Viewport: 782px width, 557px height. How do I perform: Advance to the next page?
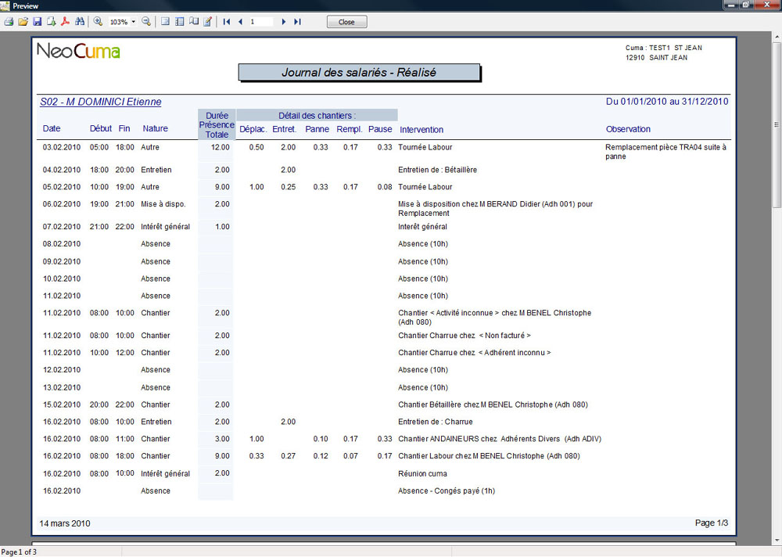(284, 22)
